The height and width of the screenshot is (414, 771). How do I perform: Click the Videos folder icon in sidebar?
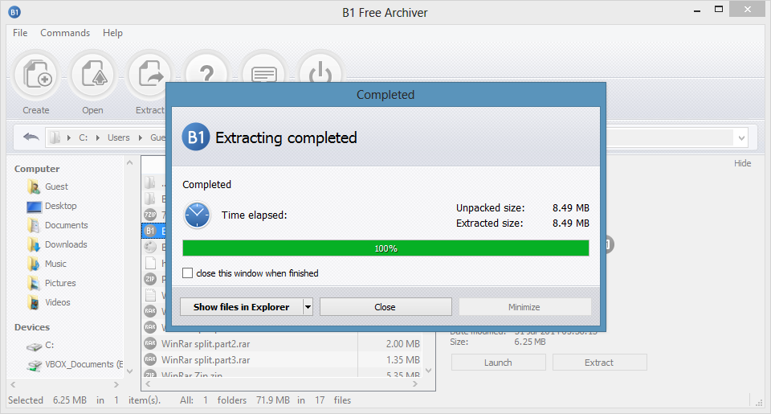point(34,302)
